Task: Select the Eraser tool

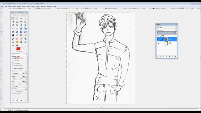Action: 17,38
